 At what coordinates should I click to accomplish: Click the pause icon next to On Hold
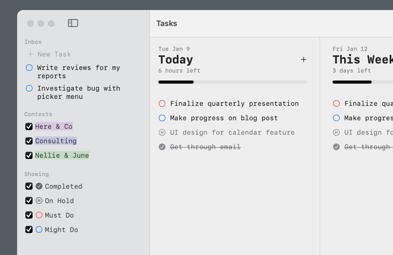[x=39, y=201]
